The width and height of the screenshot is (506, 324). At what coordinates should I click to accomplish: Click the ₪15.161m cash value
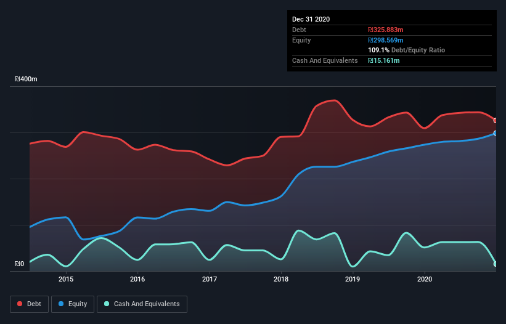point(384,60)
